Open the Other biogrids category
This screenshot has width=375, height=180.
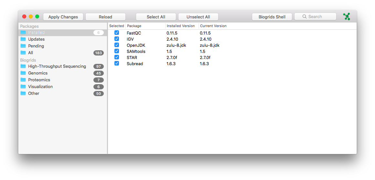(x=34, y=93)
